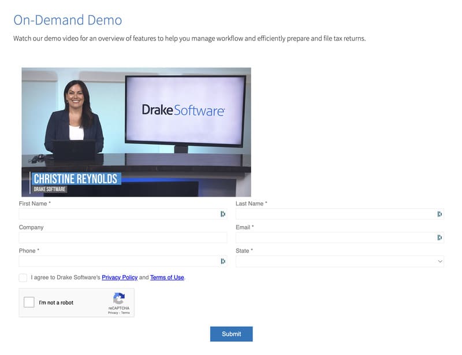This screenshot has width=462, height=355.
Task: Open reCAPTCHA Privacy link
Action: pos(113,313)
